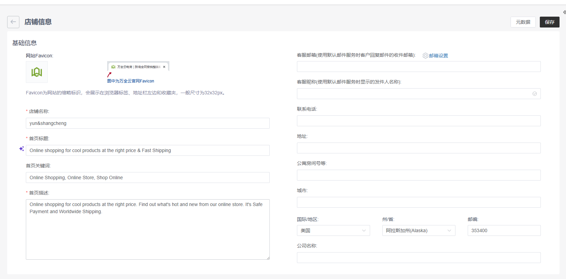This screenshot has height=279, width=566.
Task: Click the green Favicon upload image
Action: click(x=37, y=72)
